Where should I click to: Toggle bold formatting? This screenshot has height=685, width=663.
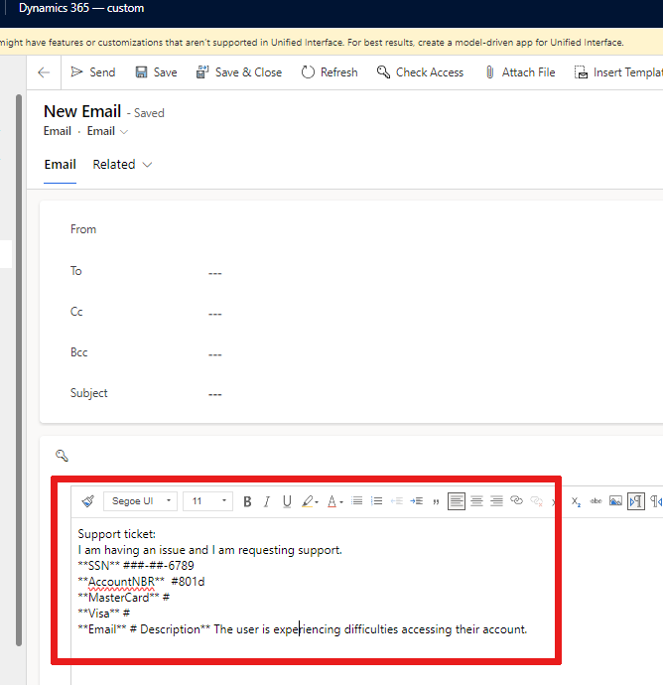click(x=247, y=501)
